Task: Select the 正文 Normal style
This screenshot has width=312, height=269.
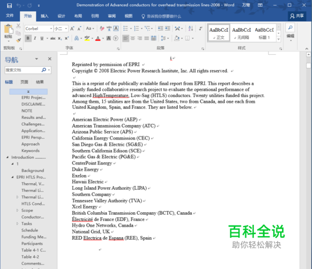Action: coord(218,33)
